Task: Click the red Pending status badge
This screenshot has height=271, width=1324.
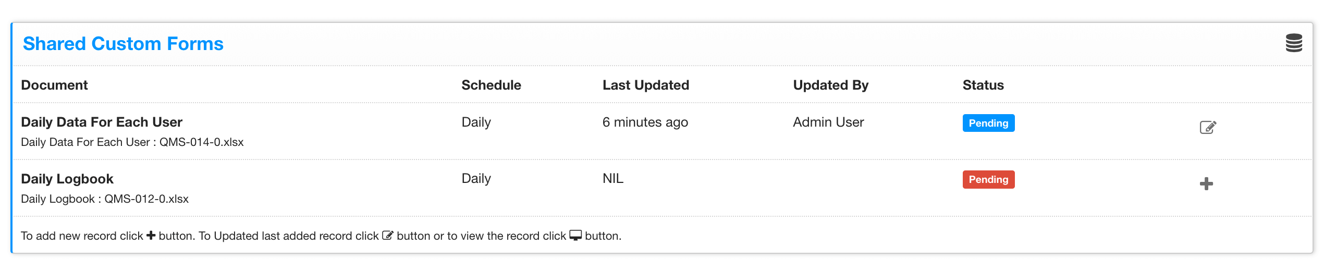Action: click(988, 180)
